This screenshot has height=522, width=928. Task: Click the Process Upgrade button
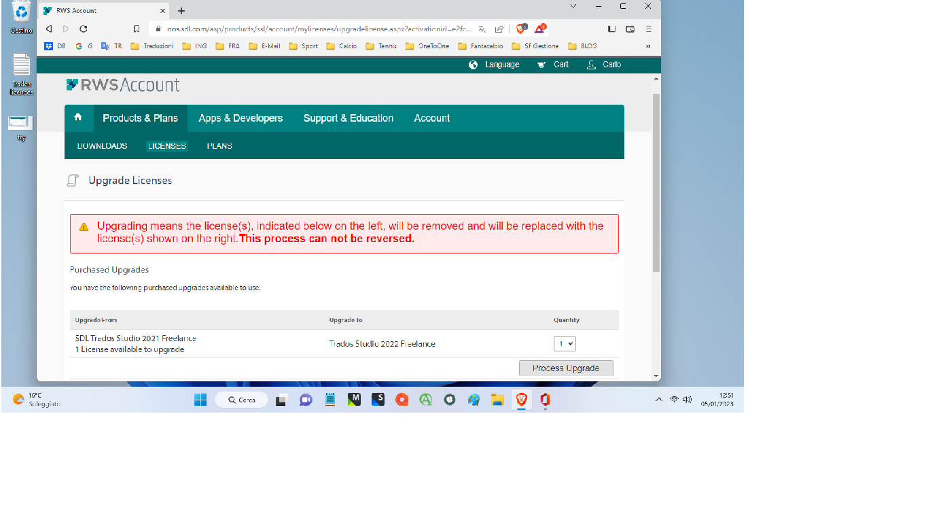566,368
